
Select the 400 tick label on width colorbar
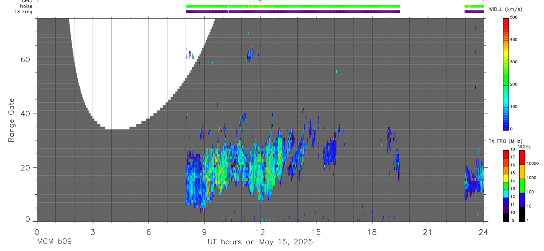515,40
